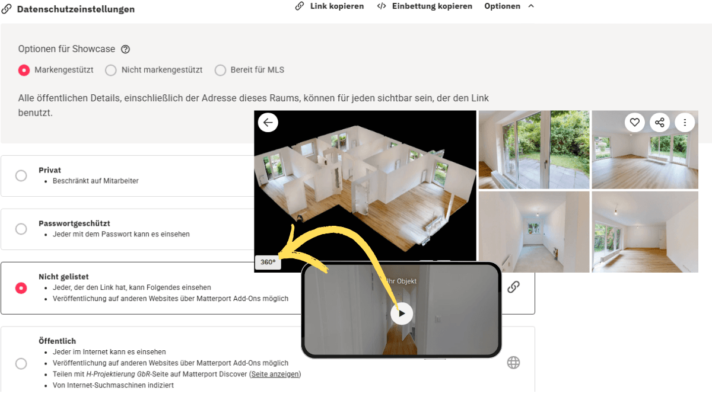Open help icon next to Optionen für Showcase

pos(125,49)
